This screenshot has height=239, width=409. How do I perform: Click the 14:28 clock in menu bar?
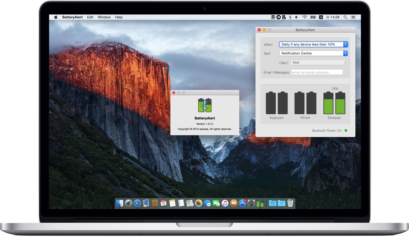point(335,17)
